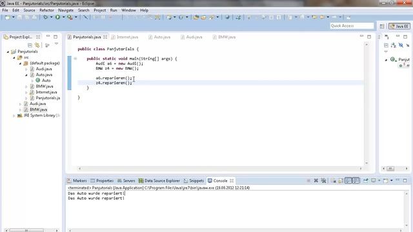Viewport: 413px width, 232px height.
Task: Expand Audi.java inside default package
Action: click(x=26, y=69)
